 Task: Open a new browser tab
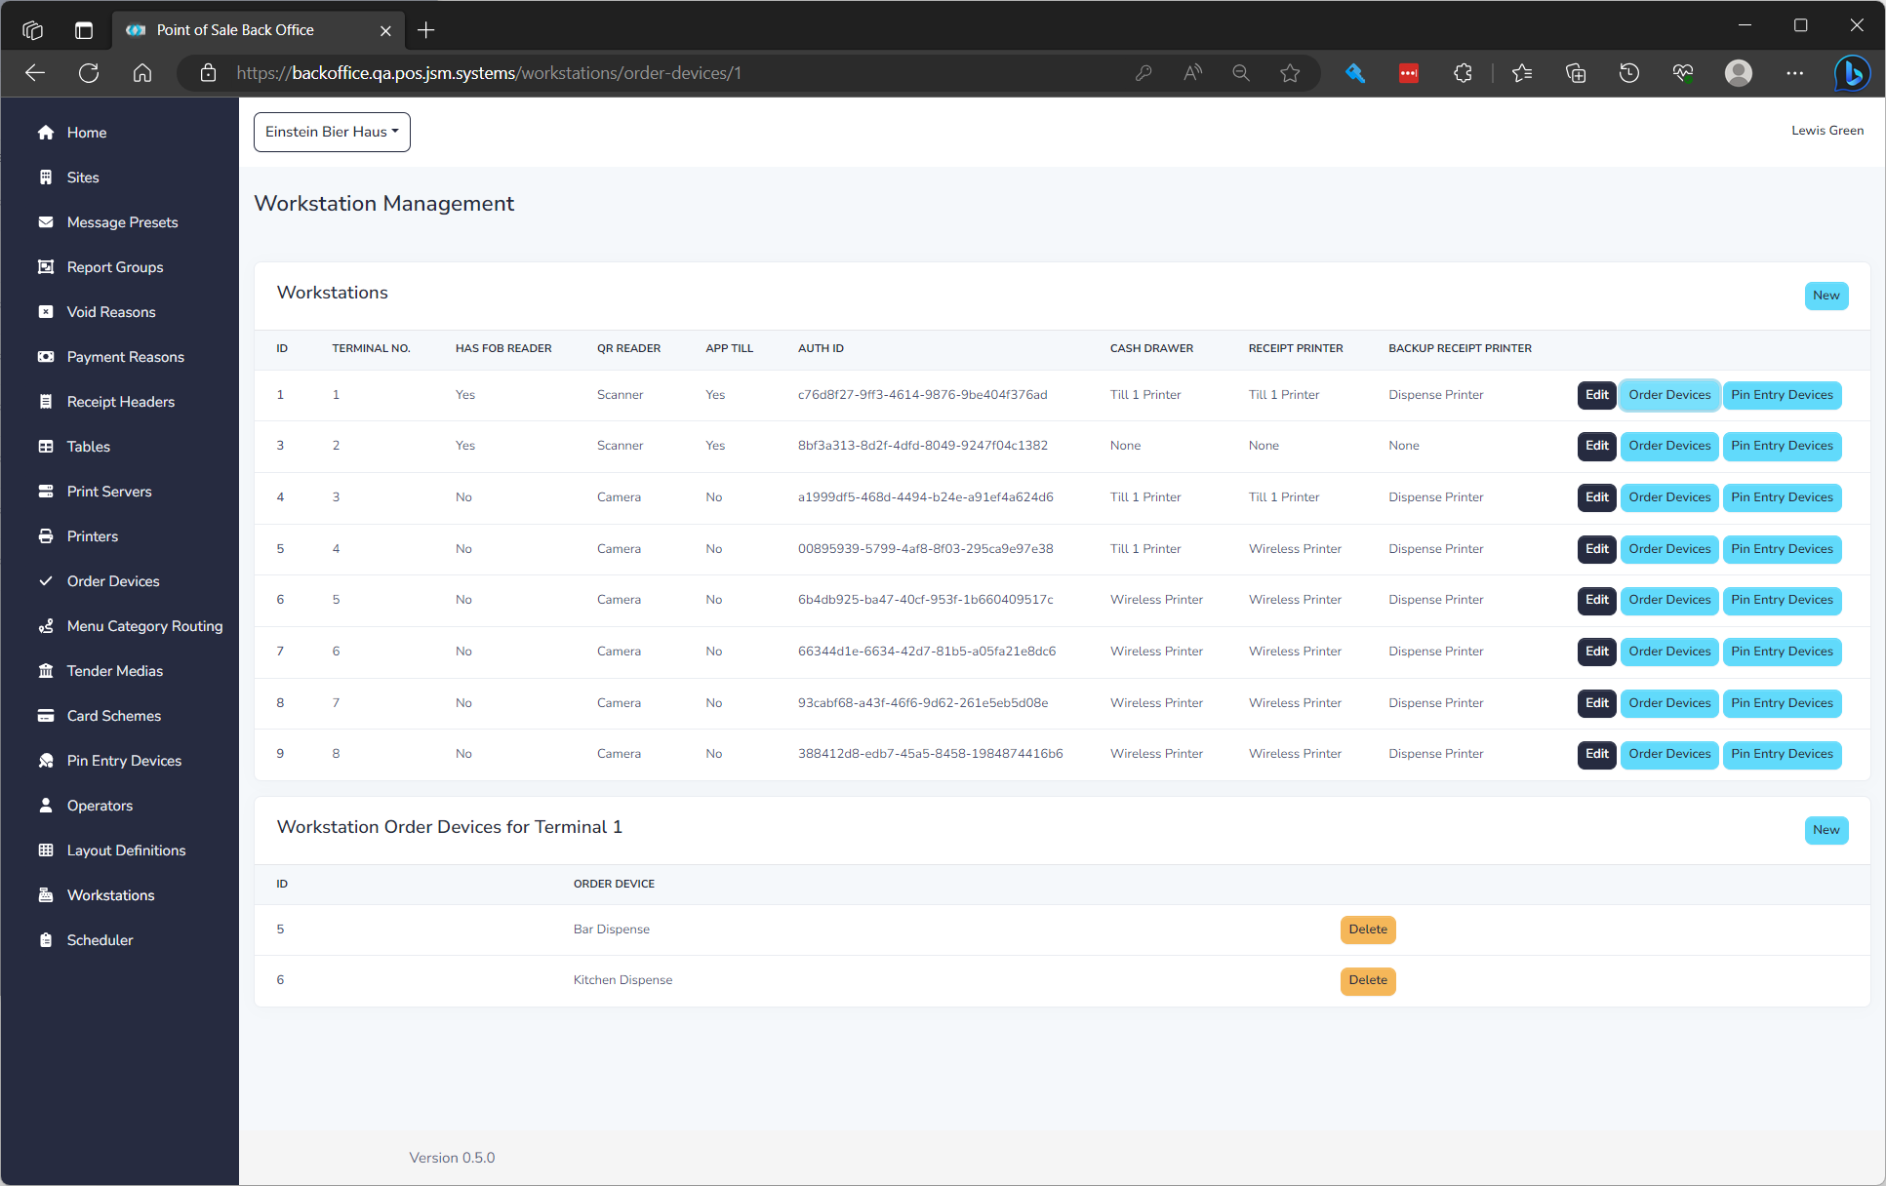(426, 30)
